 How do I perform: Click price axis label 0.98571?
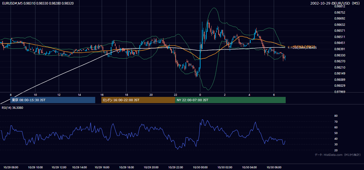(340, 31)
